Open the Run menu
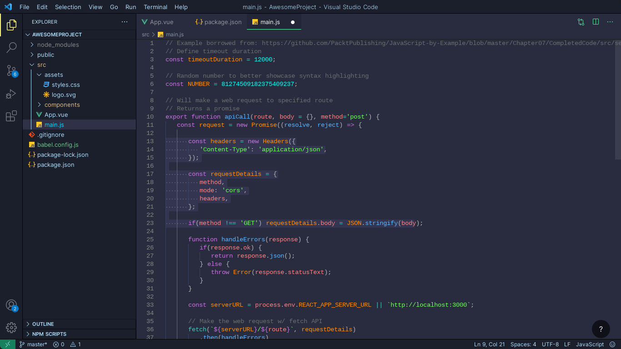This screenshot has width=621, height=349. pyautogui.click(x=130, y=7)
